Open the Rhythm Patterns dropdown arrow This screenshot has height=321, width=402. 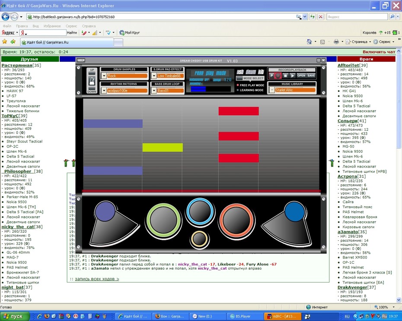(x=104, y=90)
